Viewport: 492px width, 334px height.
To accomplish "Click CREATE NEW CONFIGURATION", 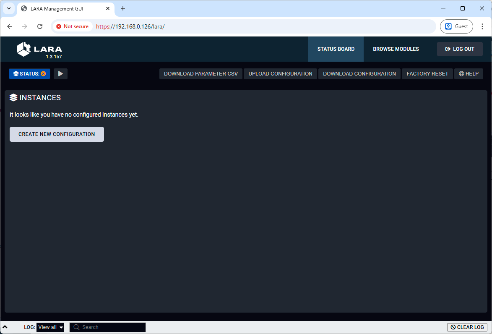I will (57, 134).
